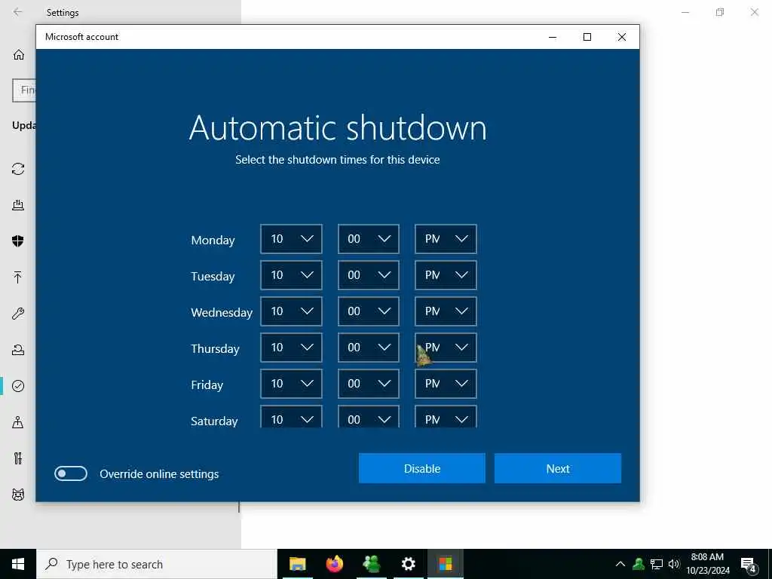
Task: Click the Saturday row label
Action: [x=214, y=421]
